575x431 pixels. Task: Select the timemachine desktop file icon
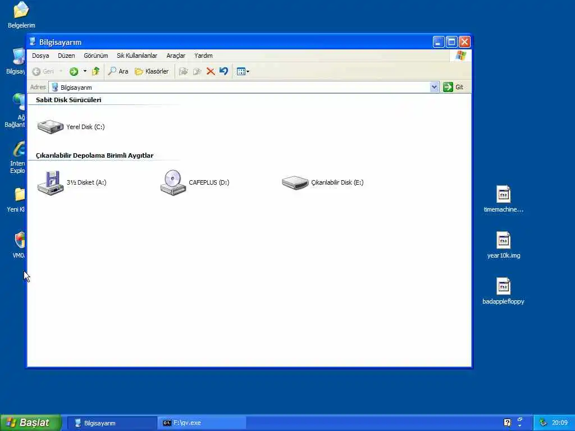504,194
